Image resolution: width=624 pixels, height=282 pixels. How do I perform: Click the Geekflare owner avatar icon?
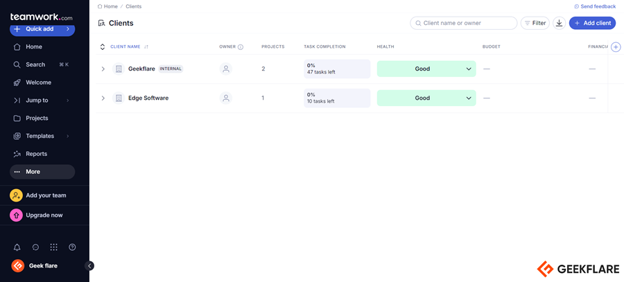pyautogui.click(x=225, y=69)
